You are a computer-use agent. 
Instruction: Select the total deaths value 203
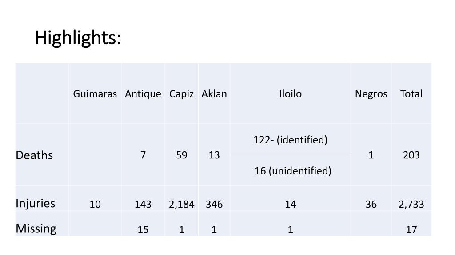411,155
